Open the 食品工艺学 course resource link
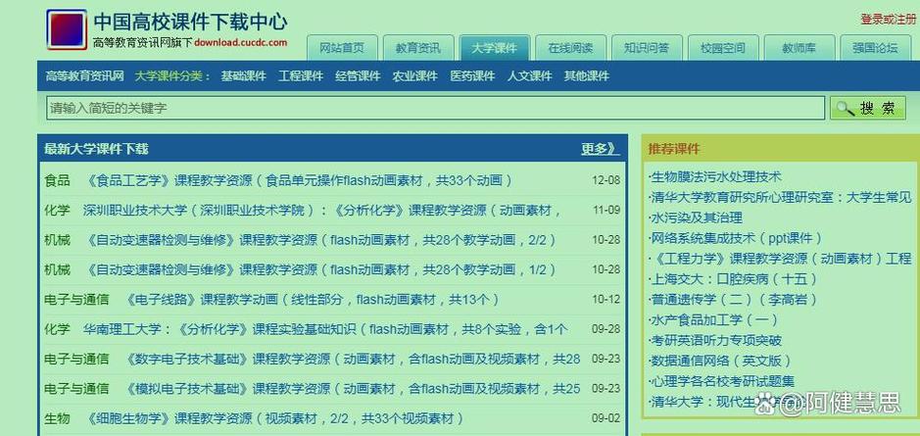Image resolution: width=920 pixels, height=436 pixels. [298, 180]
